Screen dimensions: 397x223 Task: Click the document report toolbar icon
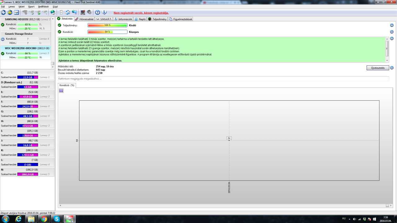tap(61, 12)
